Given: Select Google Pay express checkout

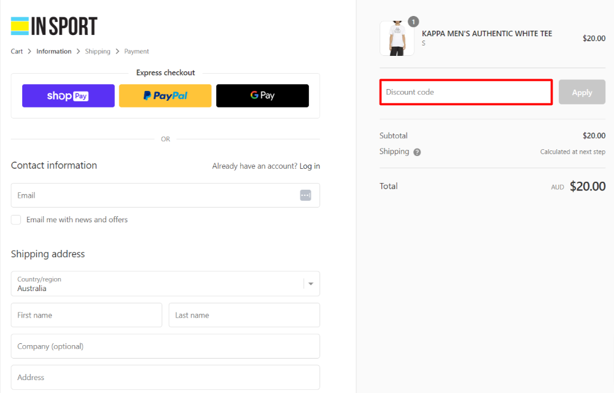Looking at the screenshot, I should (x=262, y=96).
